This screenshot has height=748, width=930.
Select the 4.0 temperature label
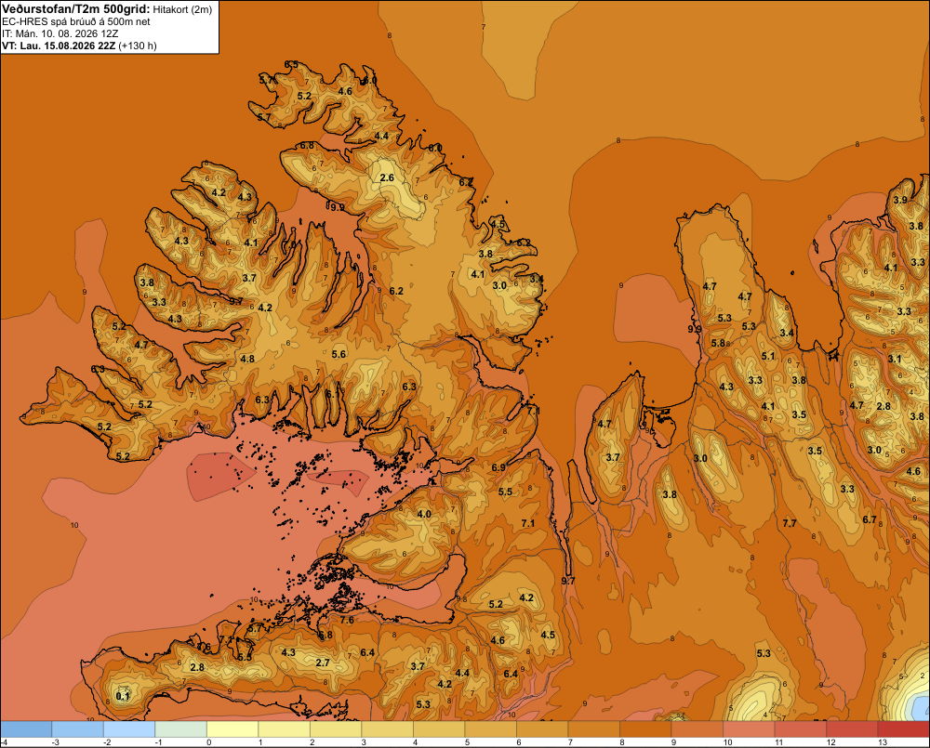[424, 514]
